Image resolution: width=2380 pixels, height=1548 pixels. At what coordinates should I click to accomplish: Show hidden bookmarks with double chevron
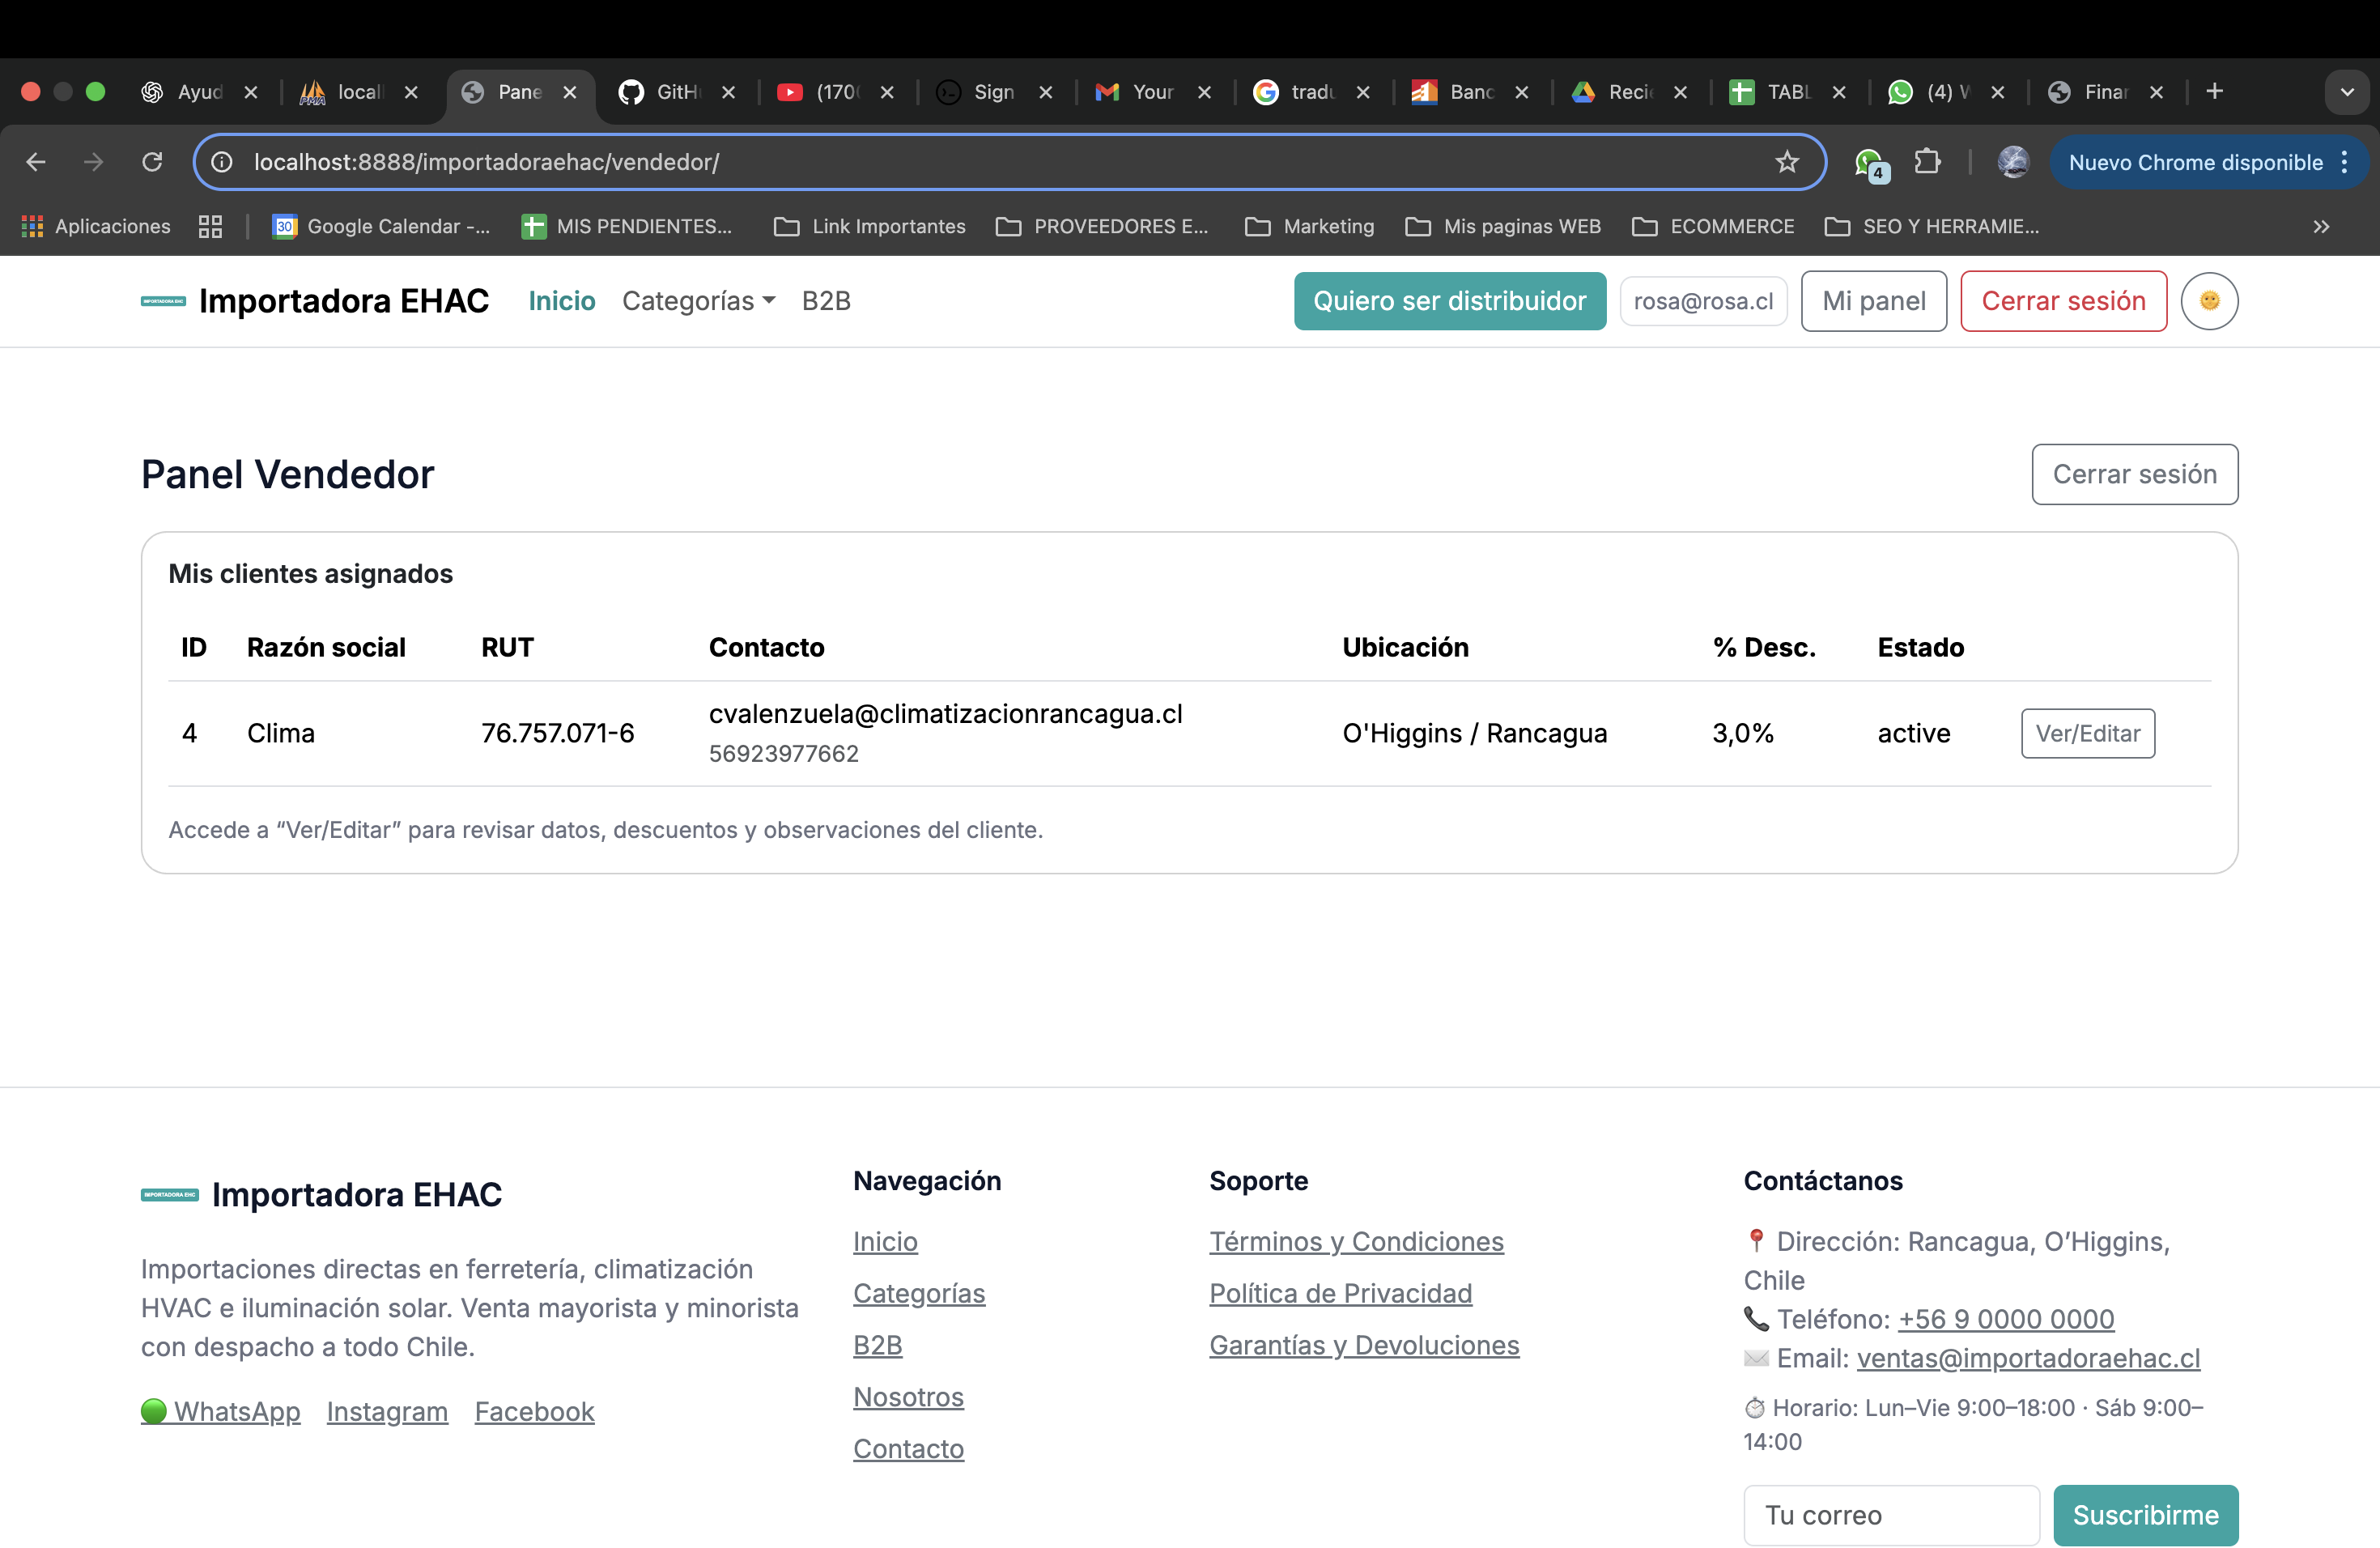click(x=2321, y=227)
